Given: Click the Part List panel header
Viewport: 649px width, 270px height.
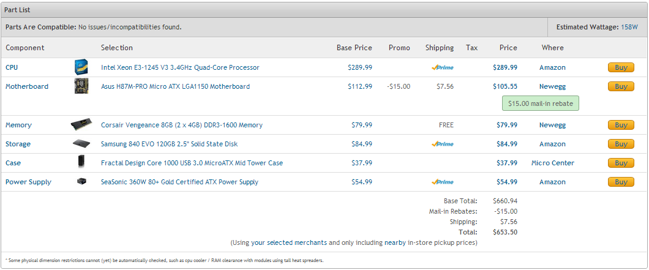Looking at the screenshot, I should tap(324, 10).
